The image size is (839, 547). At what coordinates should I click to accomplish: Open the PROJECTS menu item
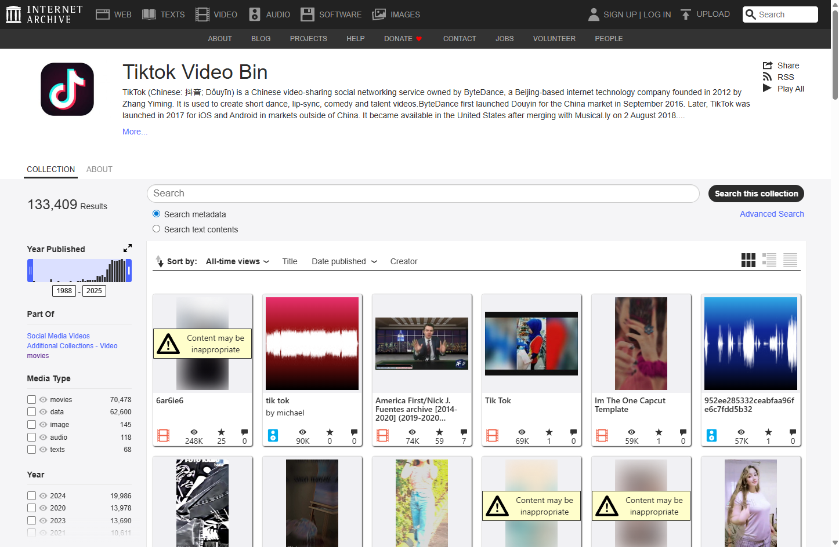tap(309, 39)
